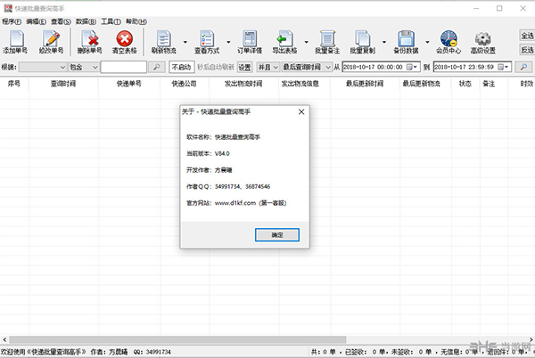The width and height of the screenshot is (535, 358).
Task: Open the 查看(S) menu
Action: click(x=61, y=21)
